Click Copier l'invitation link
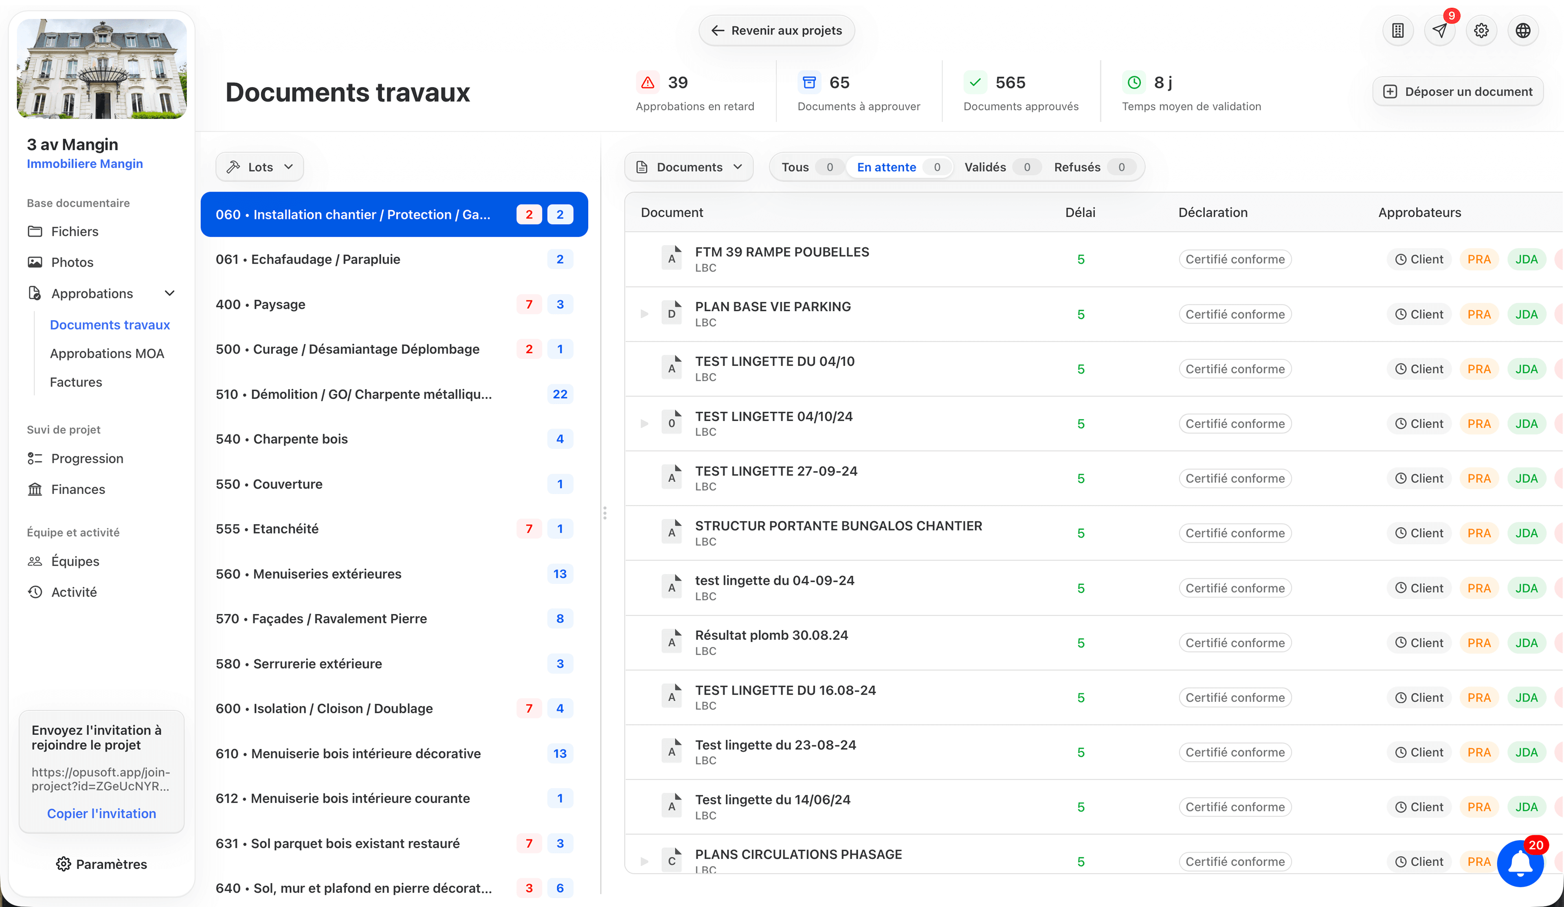Screen dimensions: 1564x907 click(101, 813)
